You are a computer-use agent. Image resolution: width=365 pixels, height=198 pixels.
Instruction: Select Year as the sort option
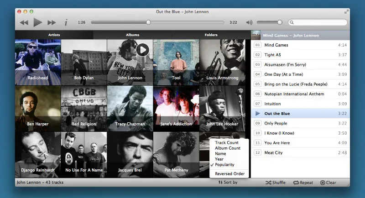(x=219, y=159)
